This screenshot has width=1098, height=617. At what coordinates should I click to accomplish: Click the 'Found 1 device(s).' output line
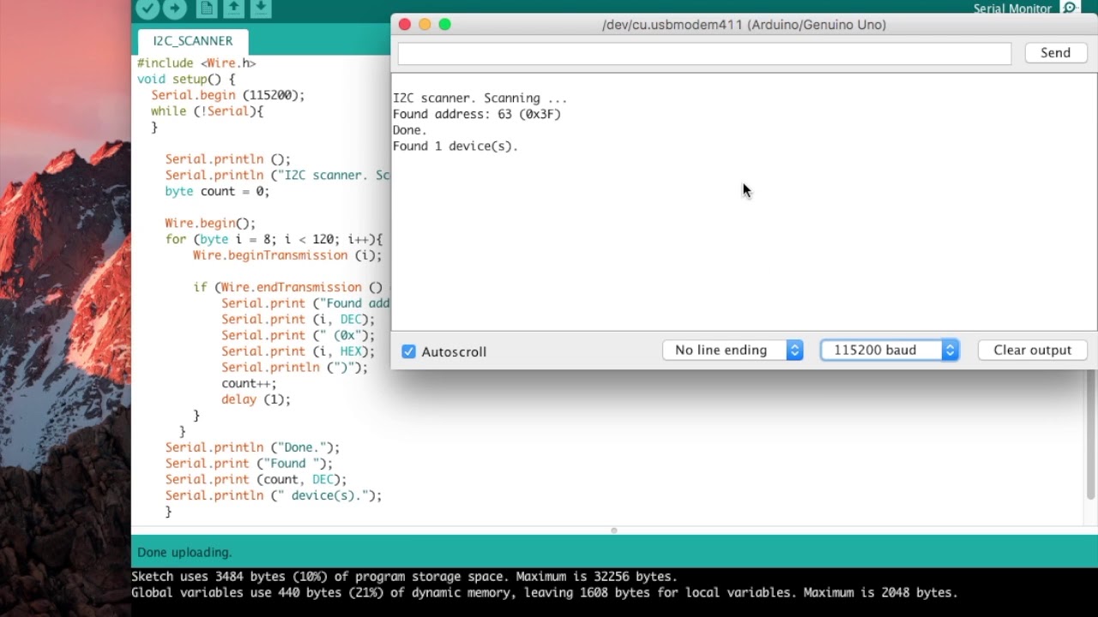(x=455, y=147)
